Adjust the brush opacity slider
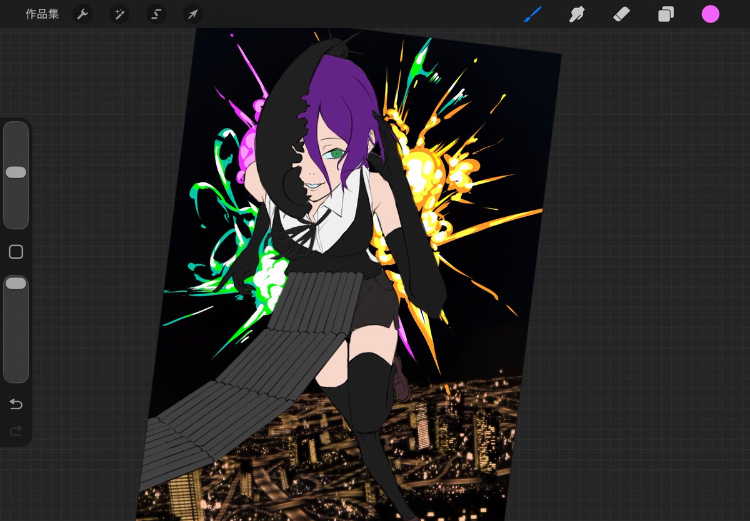 pyautogui.click(x=16, y=329)
